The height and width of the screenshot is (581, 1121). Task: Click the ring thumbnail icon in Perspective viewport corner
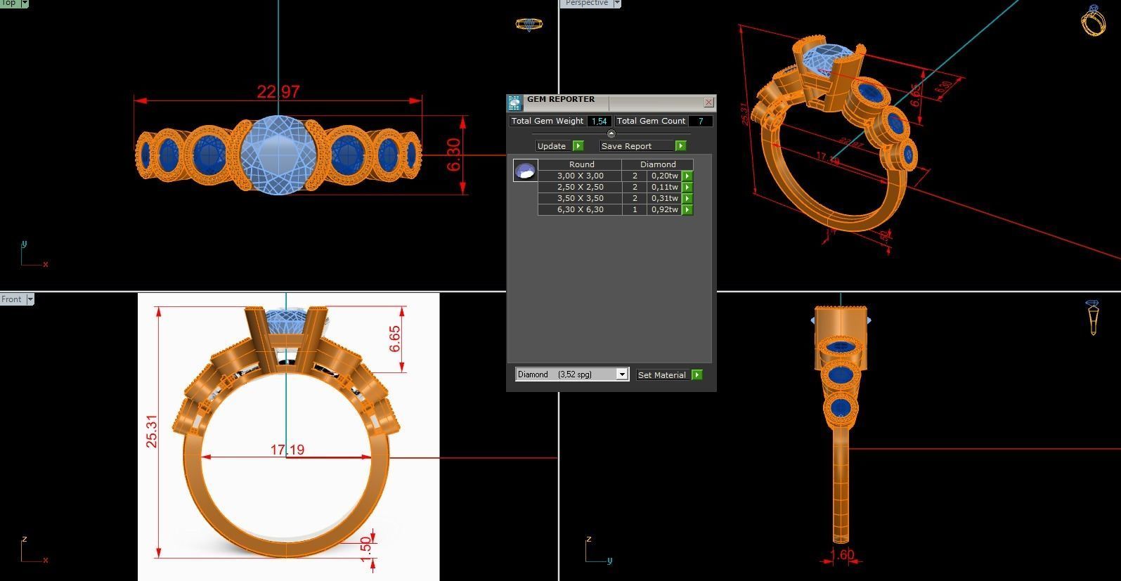[1093, 20]
